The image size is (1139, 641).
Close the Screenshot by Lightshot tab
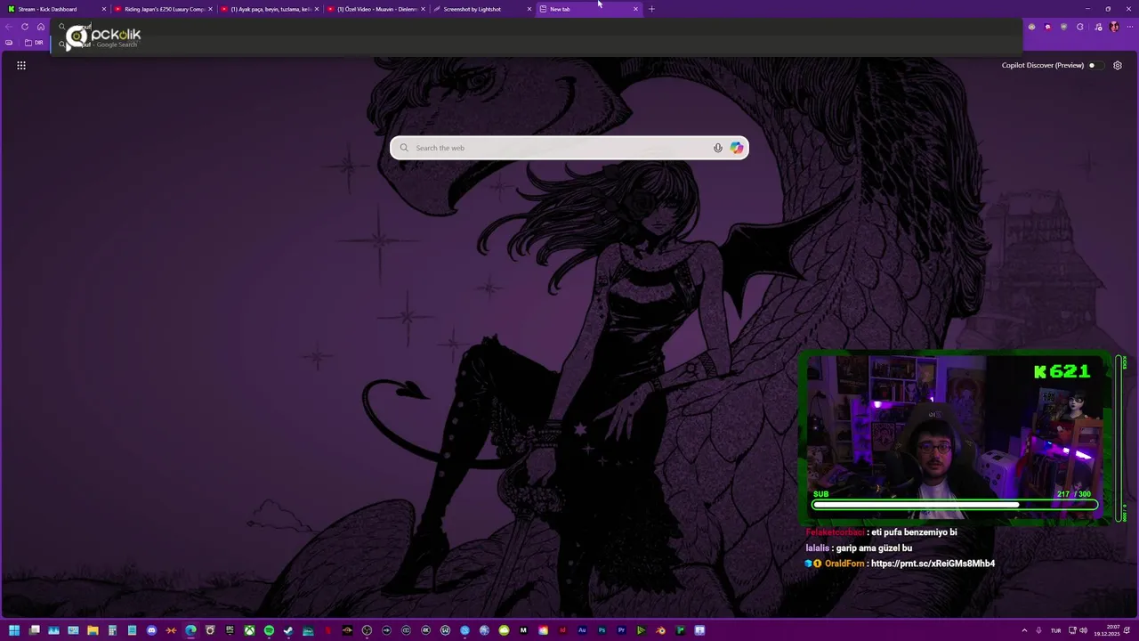[x=529, y=9]
